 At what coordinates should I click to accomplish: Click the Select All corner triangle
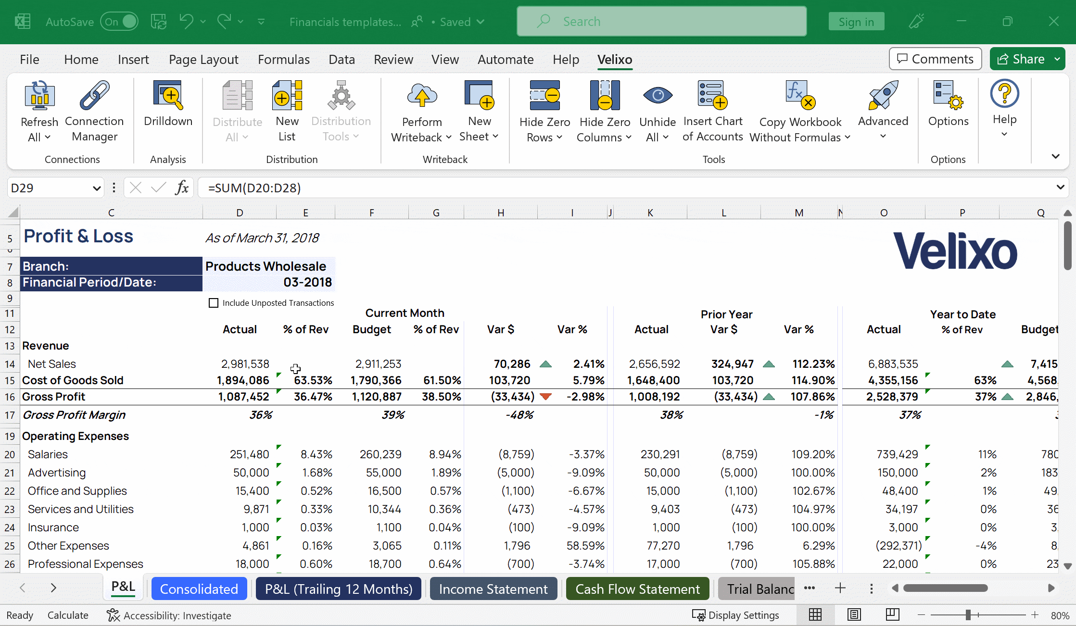click(x=13, y=212)
